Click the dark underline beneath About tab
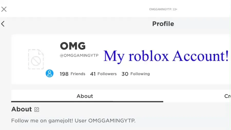The width and height of the screenshot is (231, 130). (87, 101)
